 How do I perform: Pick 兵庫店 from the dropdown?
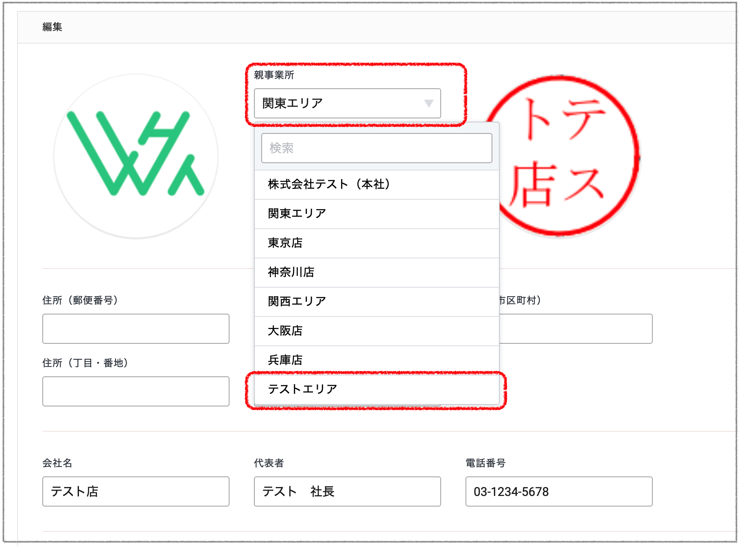376,360
